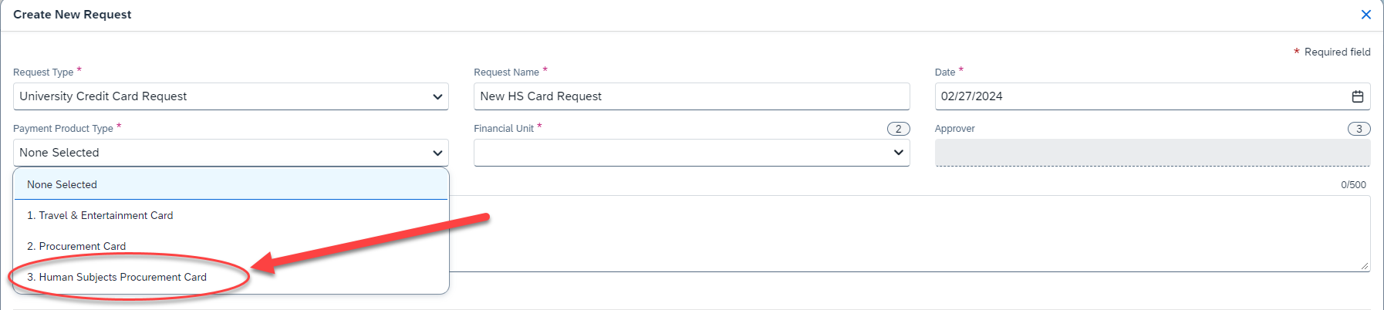Viewport: 1384px width, 310px height.
Task: Grab the text area resize handle
Action: 1365,265
